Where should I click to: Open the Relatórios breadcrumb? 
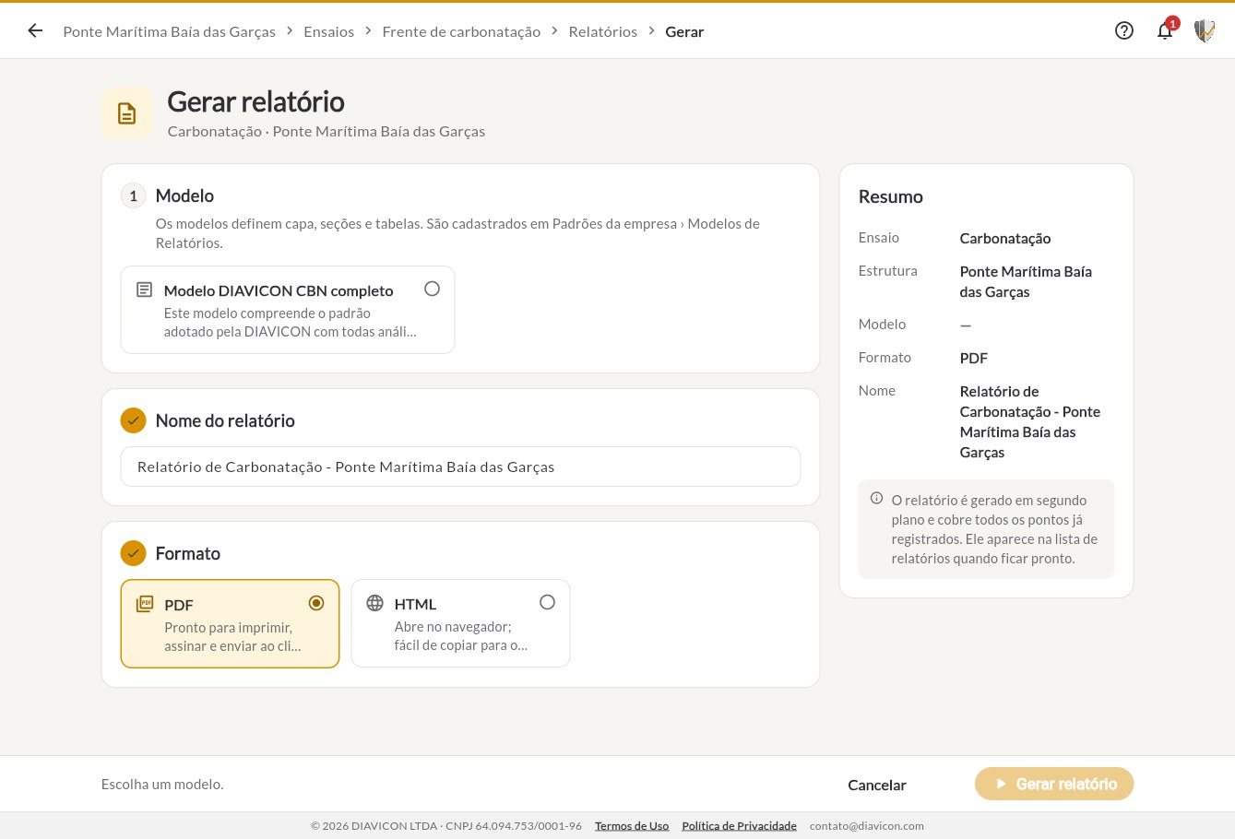point(602,31)
